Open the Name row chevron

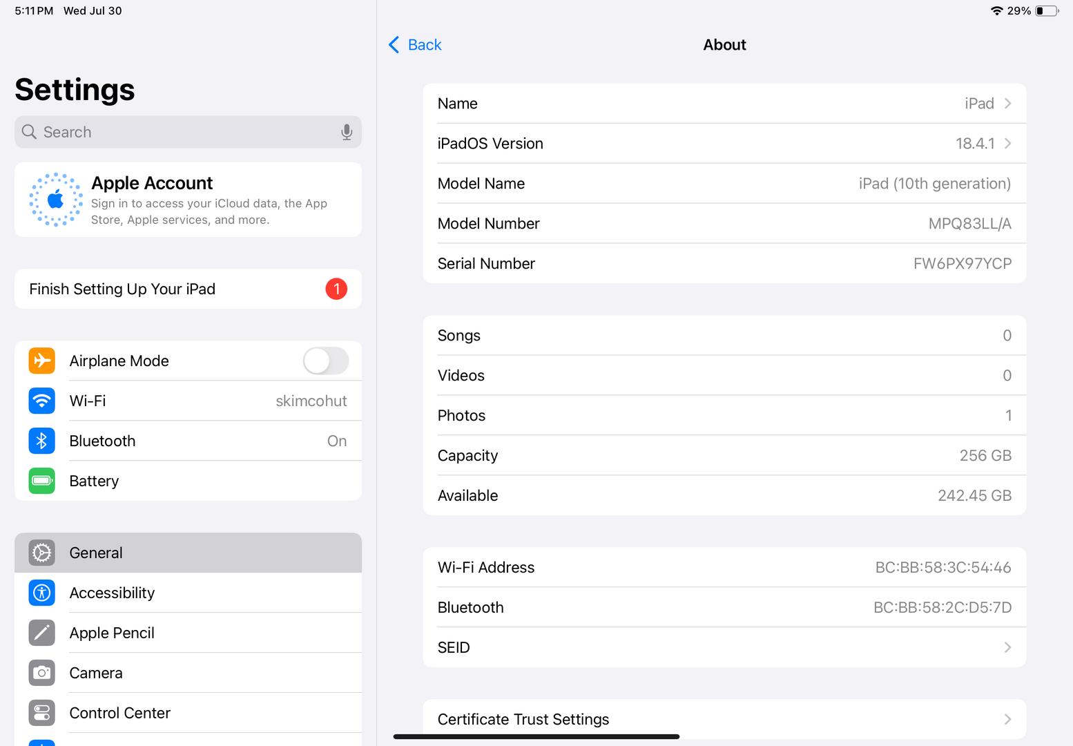(1007, 104)
